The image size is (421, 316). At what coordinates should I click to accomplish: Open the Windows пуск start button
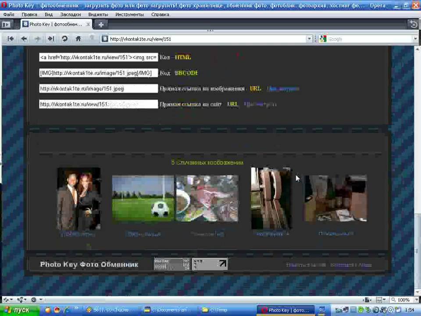pyautogui.click(x=19, y=310)
